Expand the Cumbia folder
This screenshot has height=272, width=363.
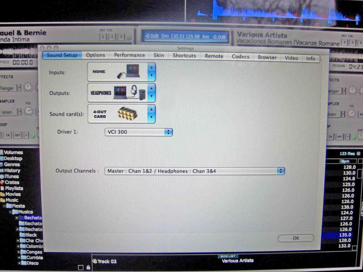click(x=19, y=257)
